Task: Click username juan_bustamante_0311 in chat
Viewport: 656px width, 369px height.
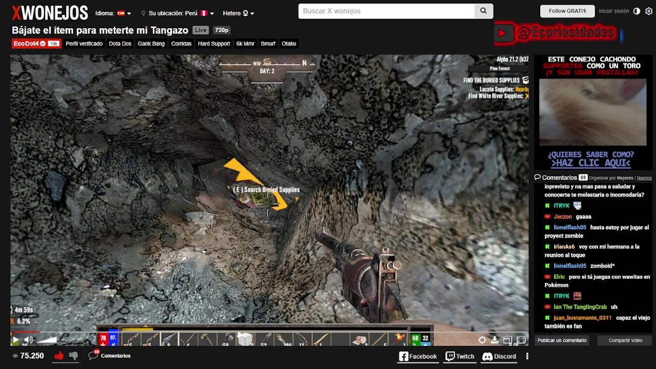Action: coord(582,318)
